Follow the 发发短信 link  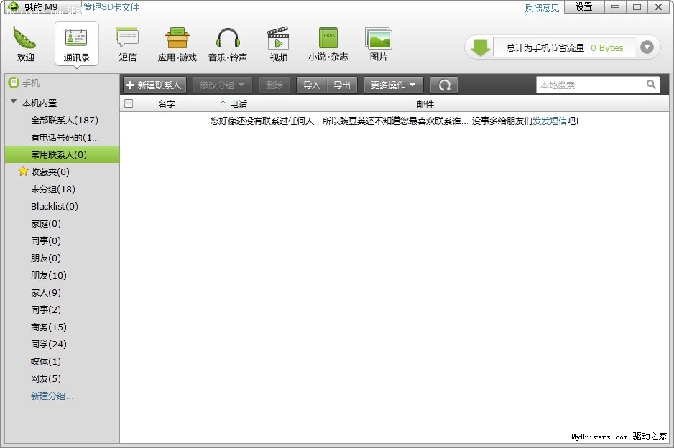[x=550, y=121]
